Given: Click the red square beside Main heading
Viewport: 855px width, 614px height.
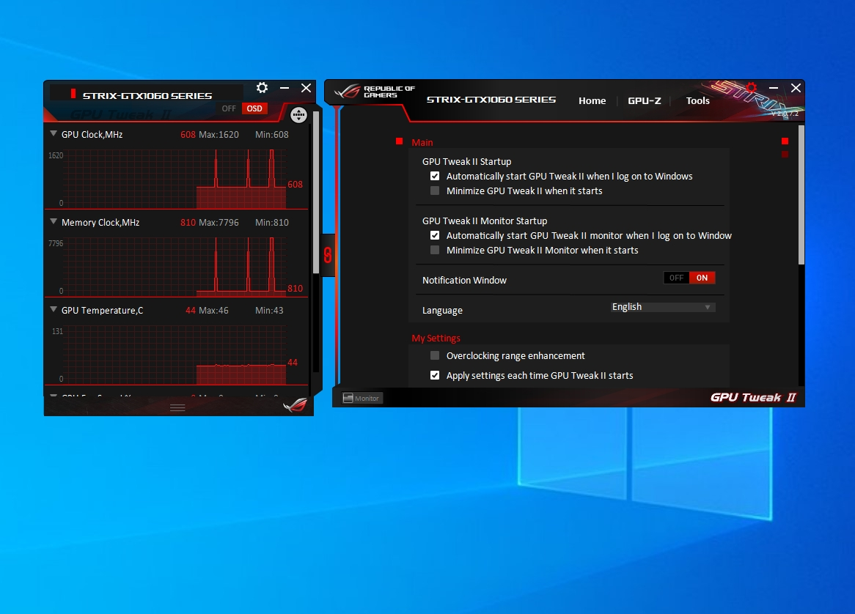Looking at the screenshot, I should pyautogui.click(x=399, y=141).
